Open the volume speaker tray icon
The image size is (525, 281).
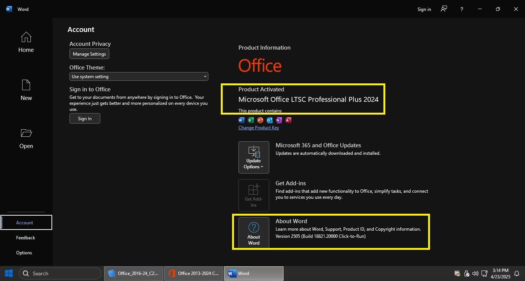(x=475, y=273)
